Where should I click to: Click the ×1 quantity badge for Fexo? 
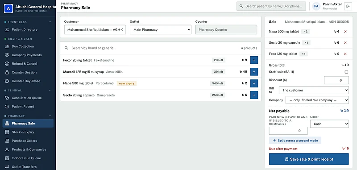click(x=303, y=54)
